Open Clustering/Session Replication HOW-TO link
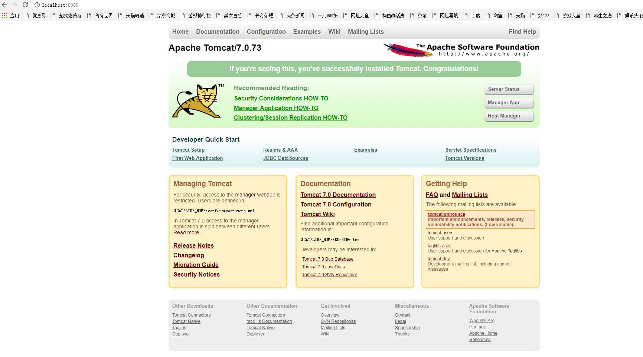 click(291, 118)
